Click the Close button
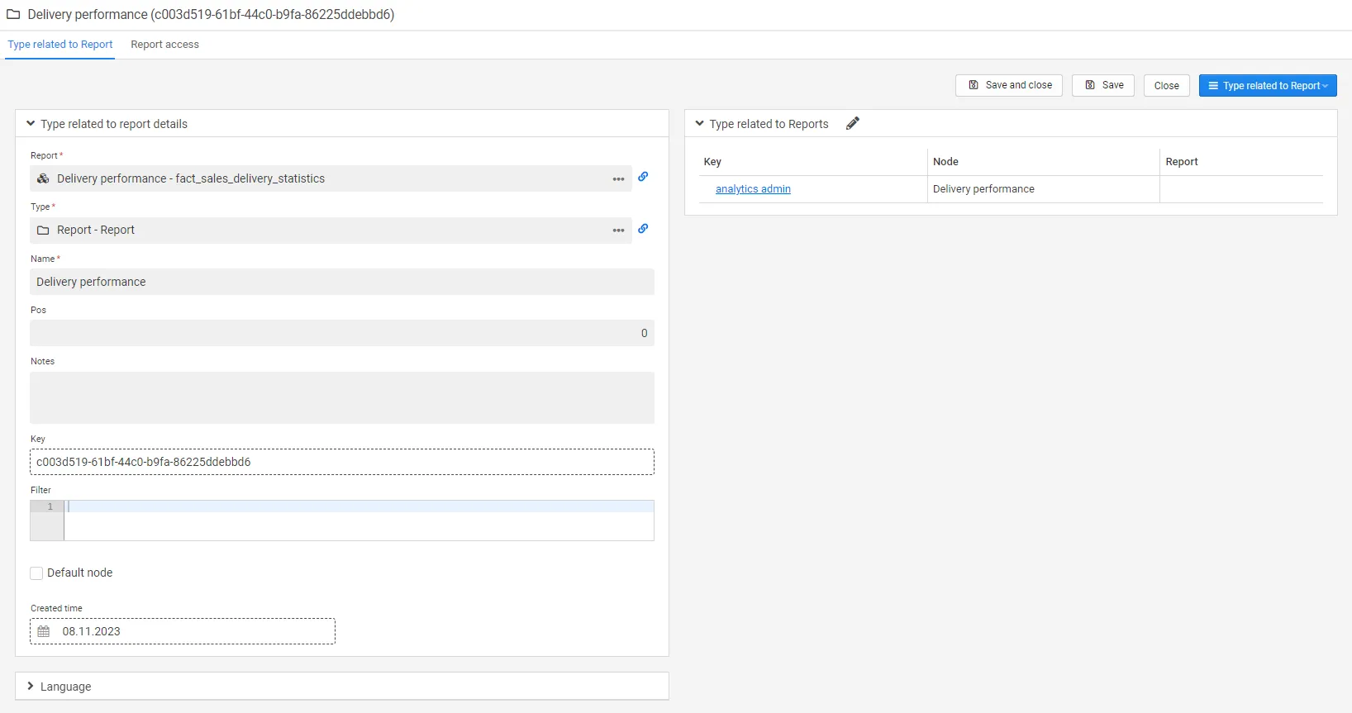Viewport: 1352px width, 713px height. (1166, 86)
